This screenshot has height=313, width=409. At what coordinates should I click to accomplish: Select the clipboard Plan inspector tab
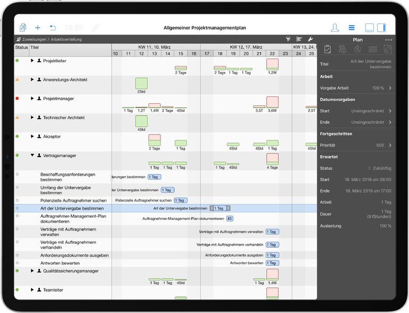(x=328, y=50)
